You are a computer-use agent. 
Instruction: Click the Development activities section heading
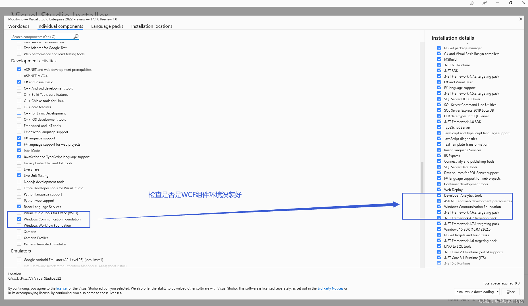tap(34, 61)
